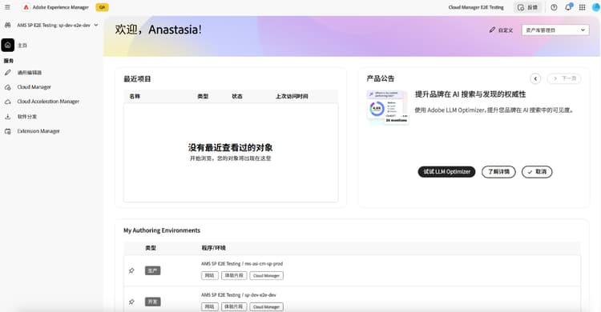Open the hamburger navigation menu

point(7,7)
